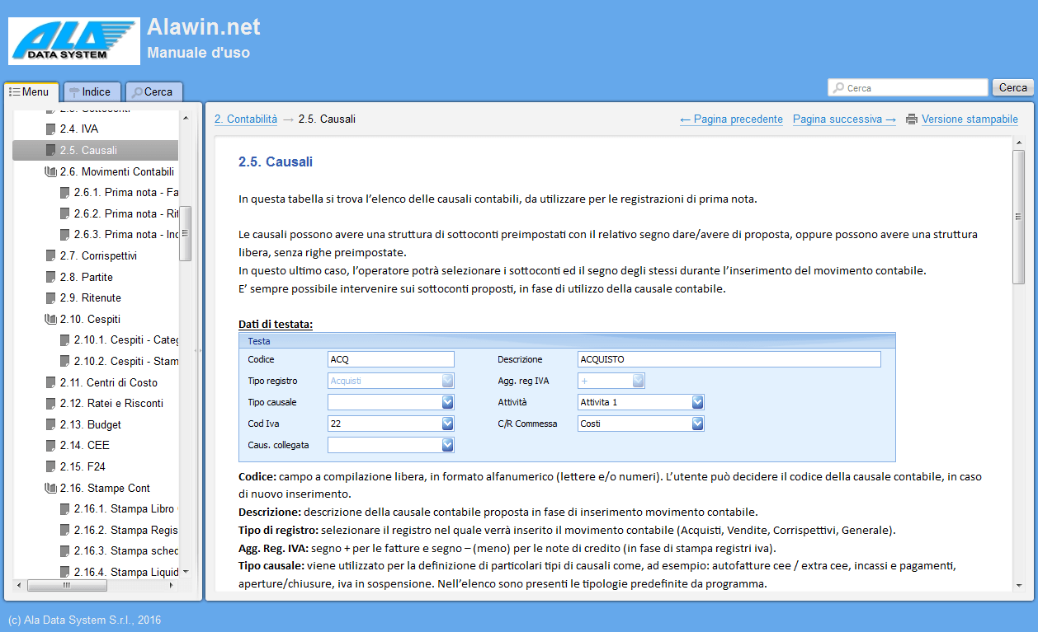
Task: Open 2.6.3. Prima nota - Inc entry
Action: [125, 234]
